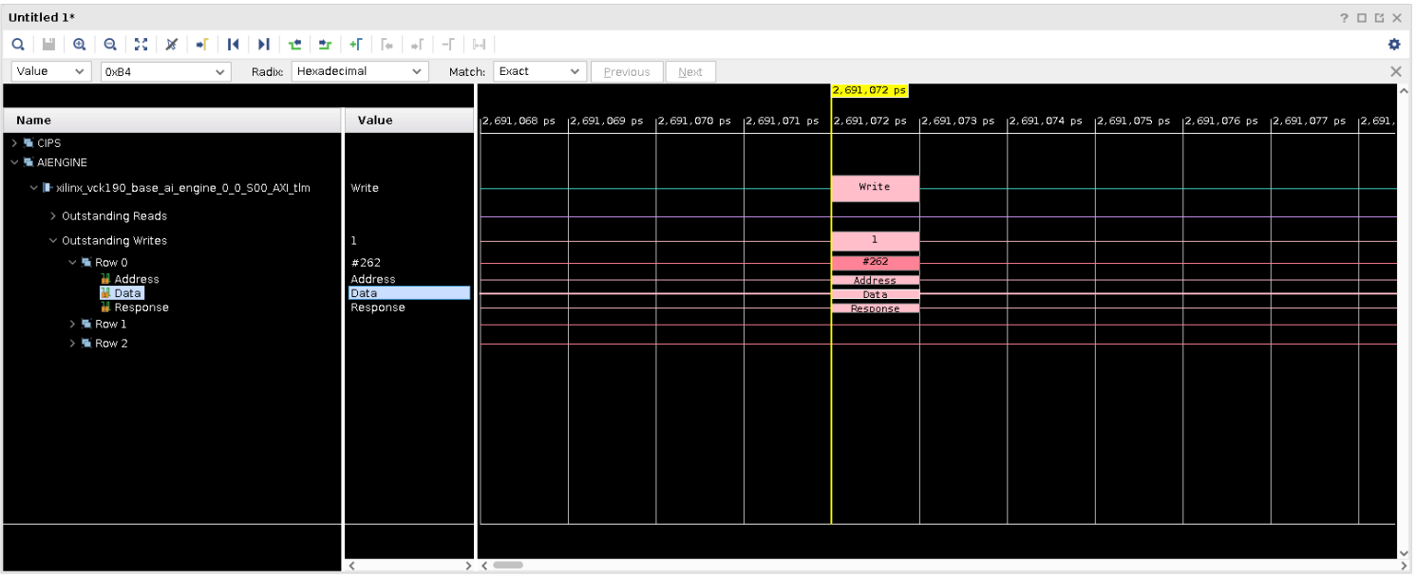Click Go to Last Time icon
Viewport: 1416px width, 578px height.
tap(264, 44)
